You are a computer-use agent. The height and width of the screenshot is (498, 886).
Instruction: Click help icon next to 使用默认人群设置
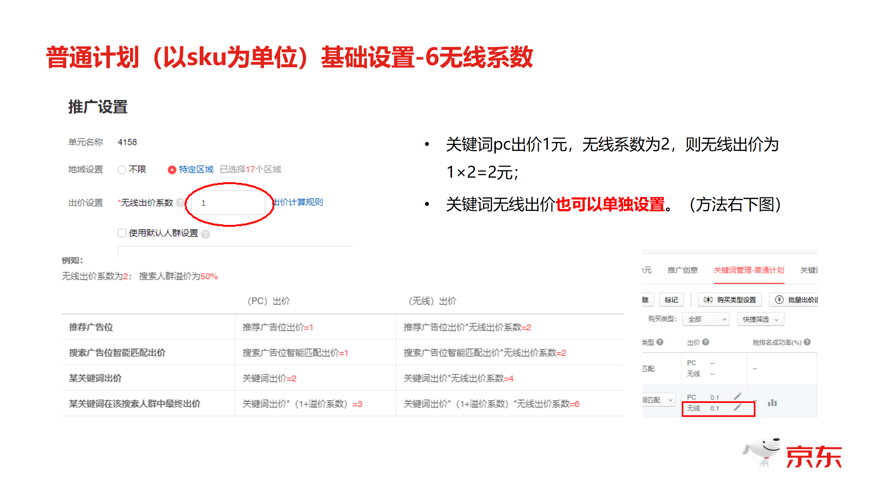[205, 234]
